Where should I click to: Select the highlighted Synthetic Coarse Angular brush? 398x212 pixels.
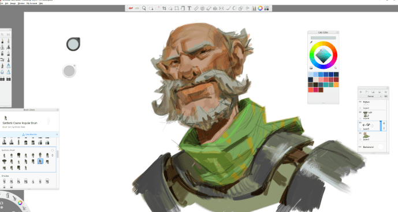coord(40,161)
